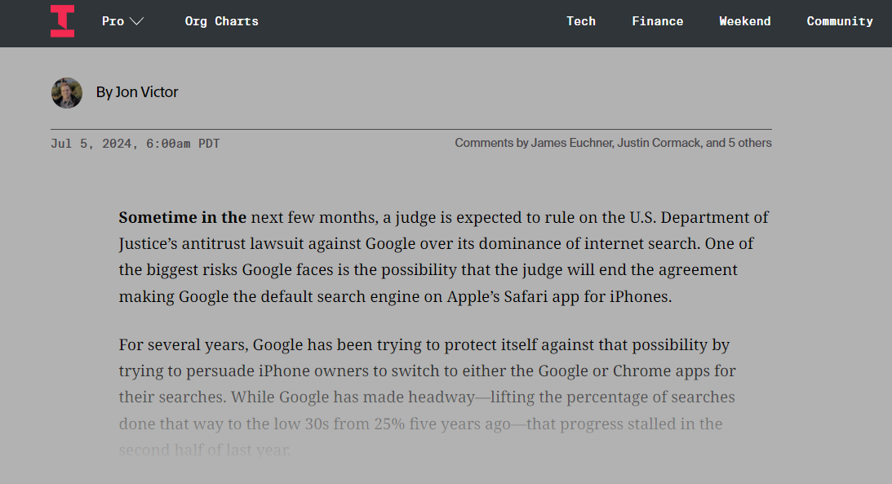The height and width of the screenshot is (484, 892).
Task: Click the 'Comments by' label text
Action: 491,143
